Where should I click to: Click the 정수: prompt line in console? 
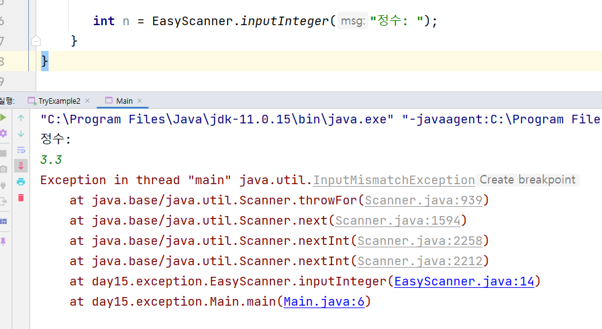point(56,139)
